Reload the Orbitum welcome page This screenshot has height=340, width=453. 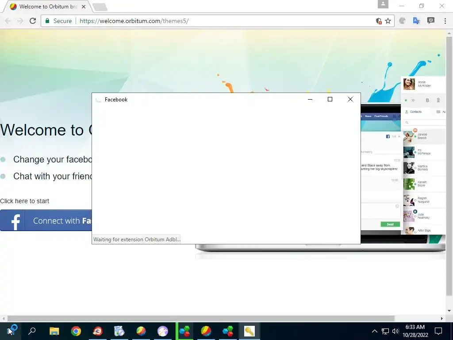tap(33, 21)
